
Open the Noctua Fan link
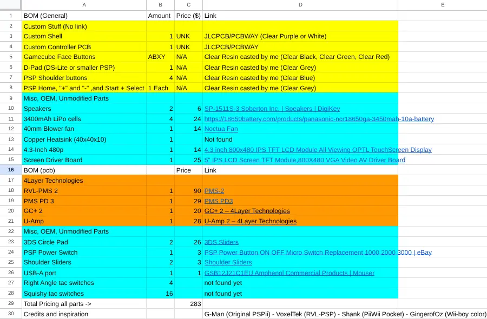(221, 129)
